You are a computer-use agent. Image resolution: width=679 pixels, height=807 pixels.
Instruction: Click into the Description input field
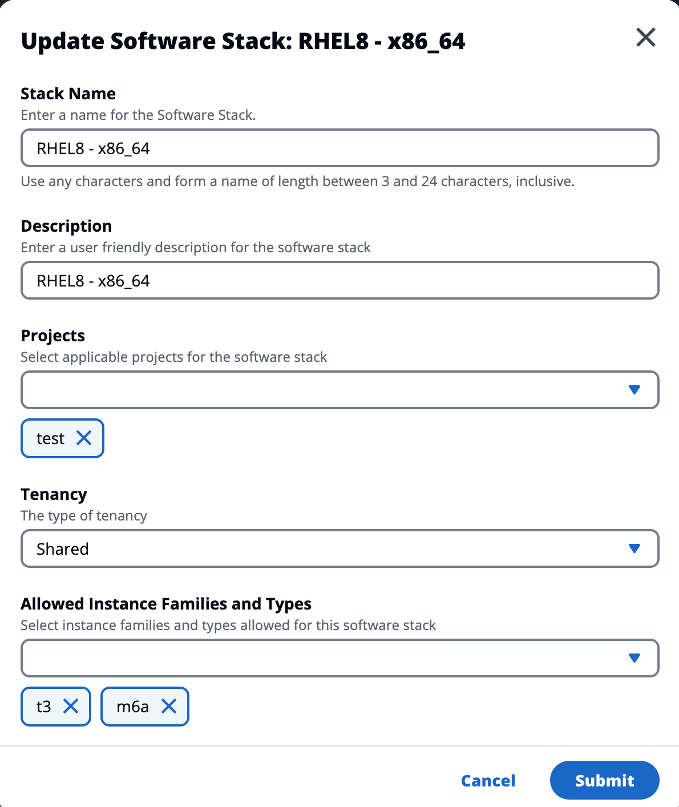(339, 281)
